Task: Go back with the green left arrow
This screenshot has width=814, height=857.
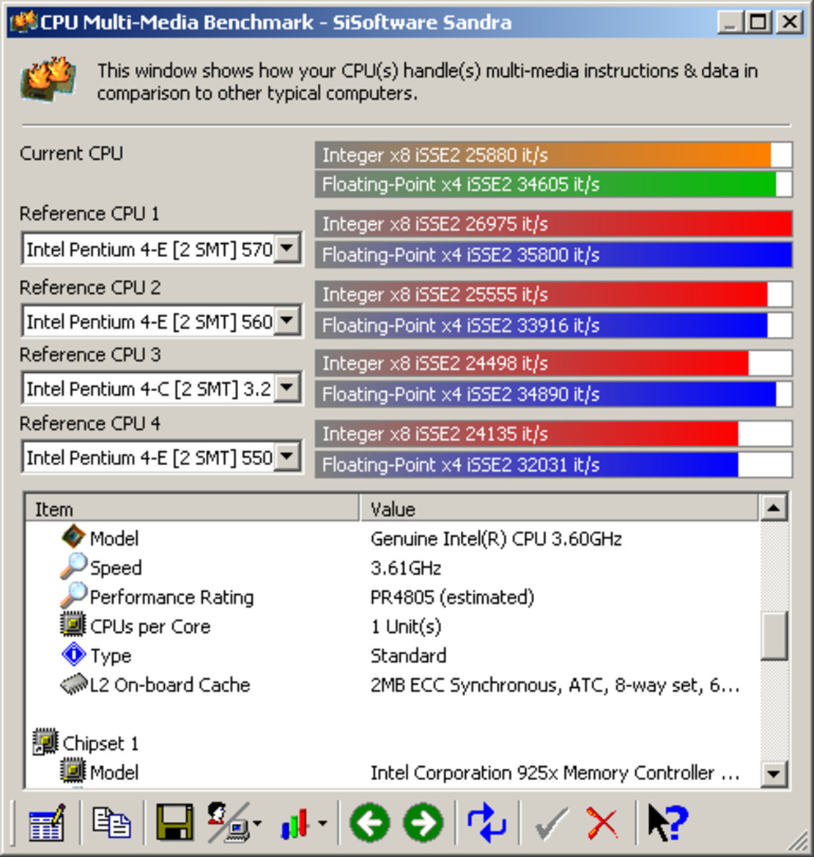Action: (370, 823)
